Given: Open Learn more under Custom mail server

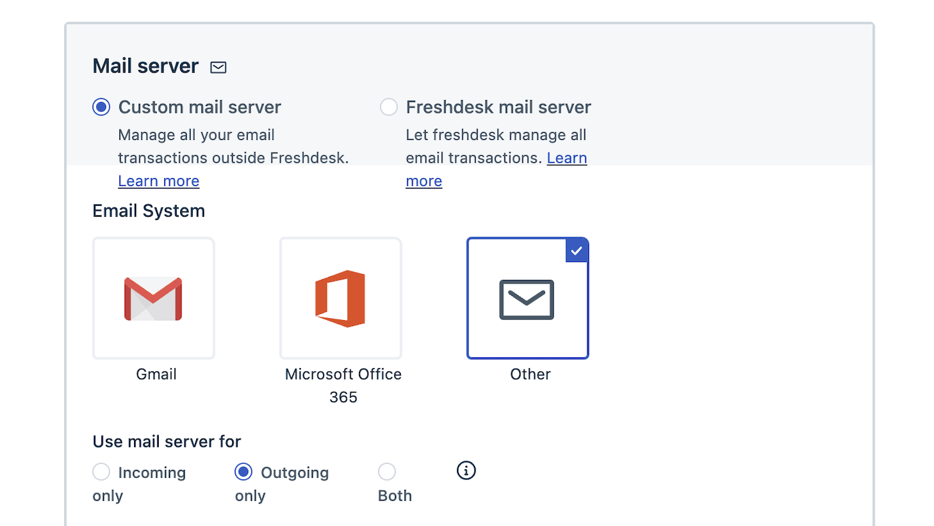Looking at the screenshot, I should pyautogui.click(x=158, y=181).
